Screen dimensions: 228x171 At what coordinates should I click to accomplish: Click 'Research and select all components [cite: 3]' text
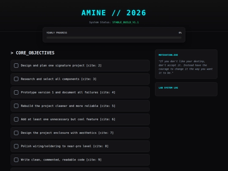tap(59, 79)
